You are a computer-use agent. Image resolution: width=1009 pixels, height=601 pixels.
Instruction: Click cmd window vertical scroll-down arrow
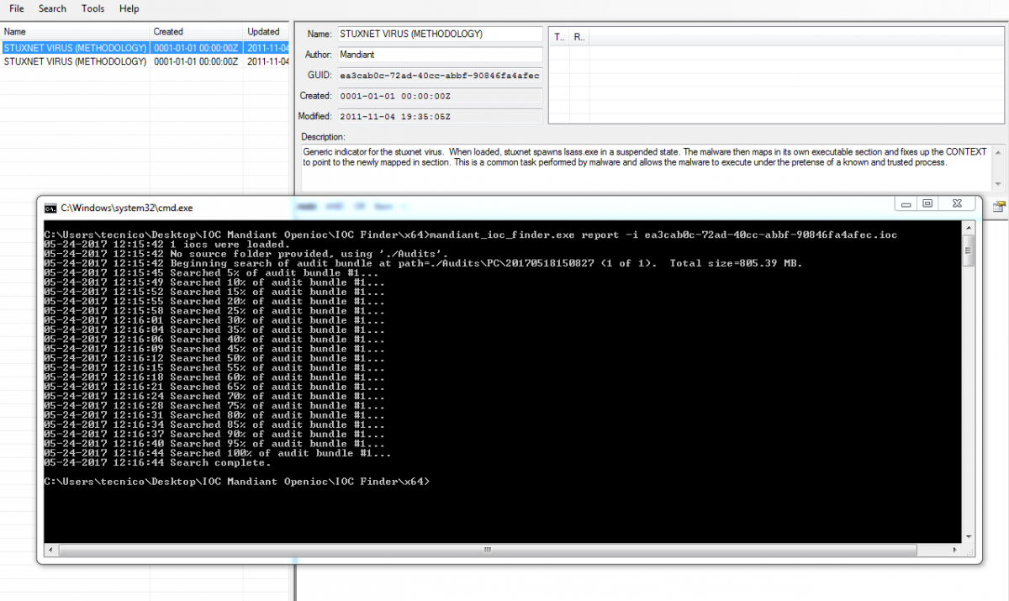point(968,536)
